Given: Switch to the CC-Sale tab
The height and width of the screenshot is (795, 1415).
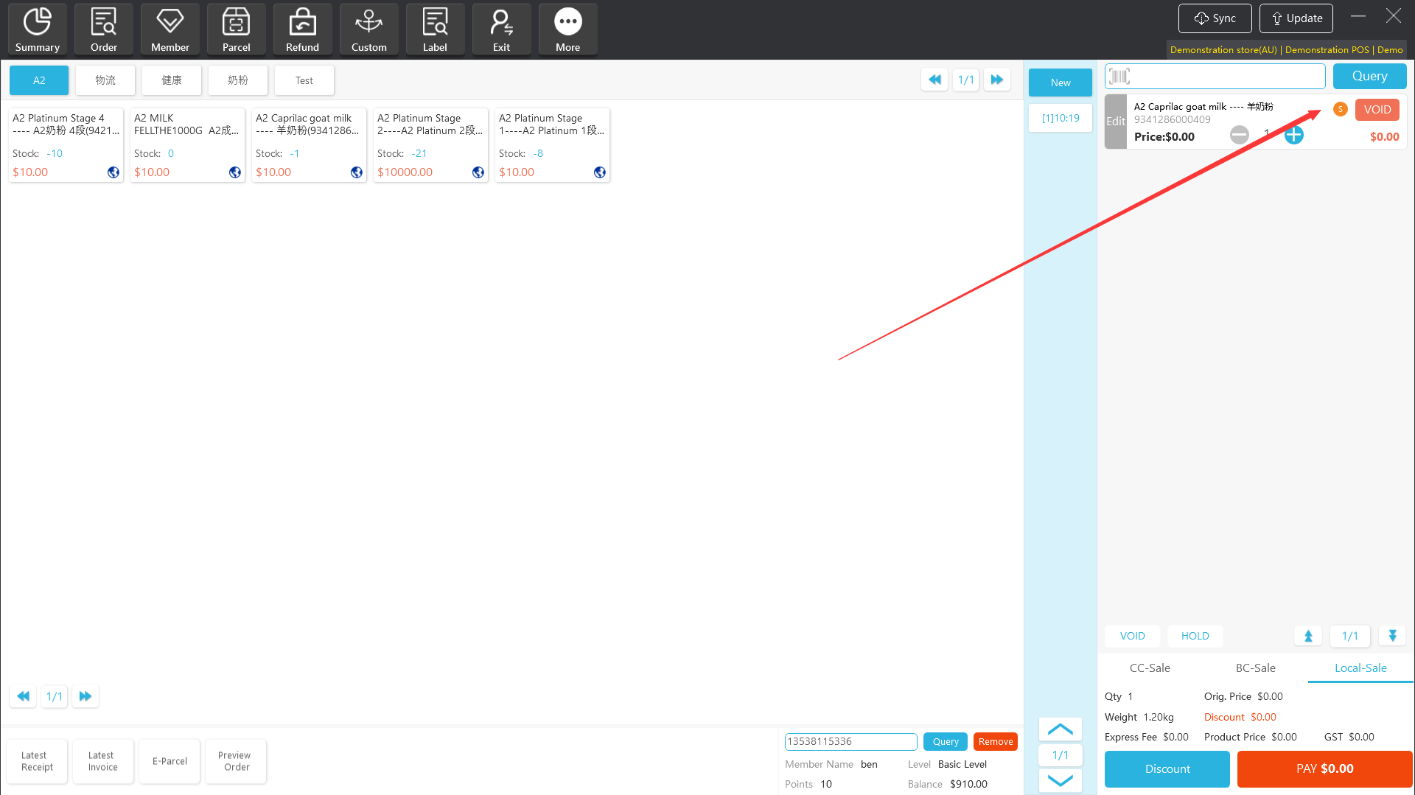Looking at the screenshot, I should tap(1150, 668).
